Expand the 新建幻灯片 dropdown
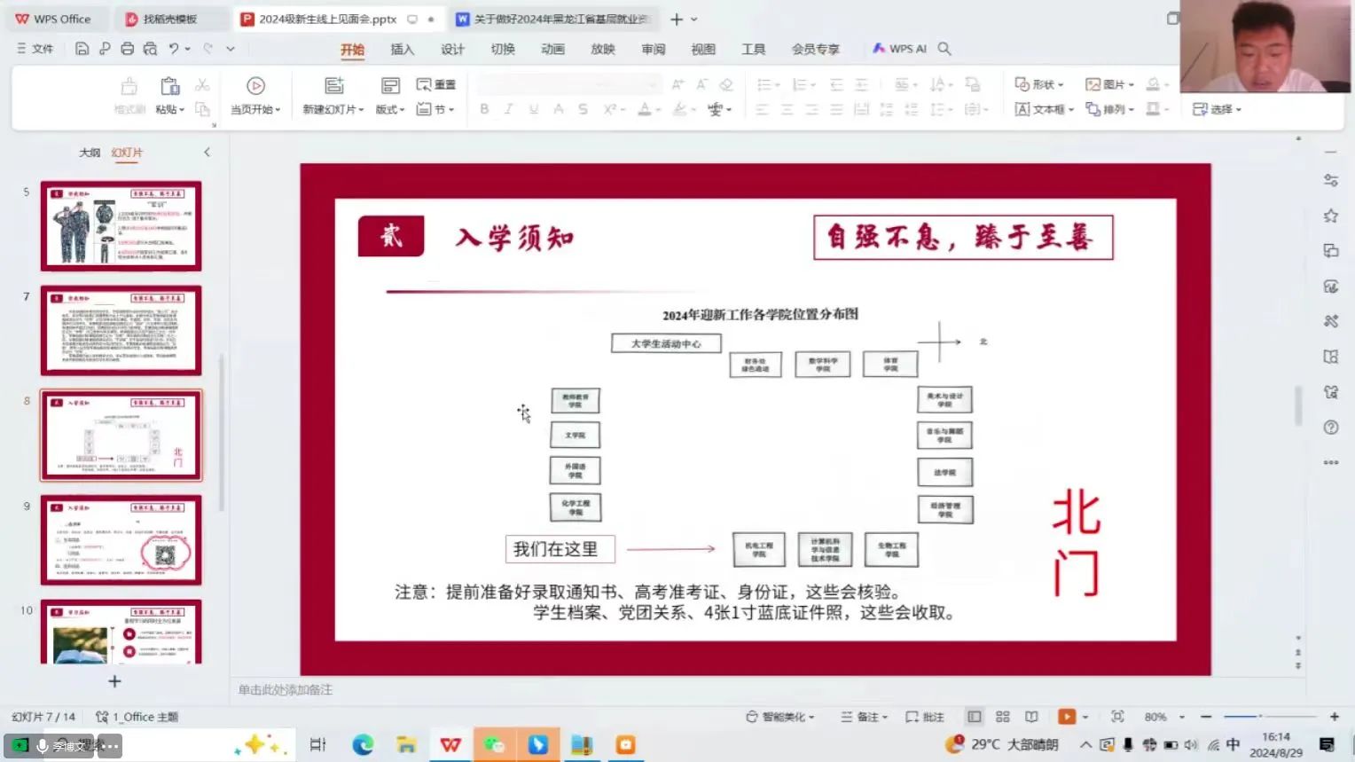This screenshot has width=1355, height=762. pos(333,109)
